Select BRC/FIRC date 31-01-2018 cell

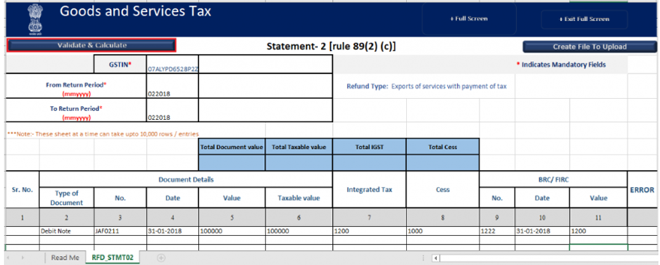542,231
